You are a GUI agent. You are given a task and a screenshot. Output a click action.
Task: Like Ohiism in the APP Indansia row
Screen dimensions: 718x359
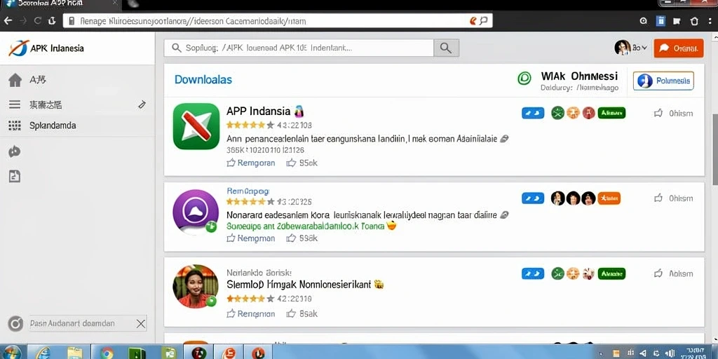[x=673, y=113]
